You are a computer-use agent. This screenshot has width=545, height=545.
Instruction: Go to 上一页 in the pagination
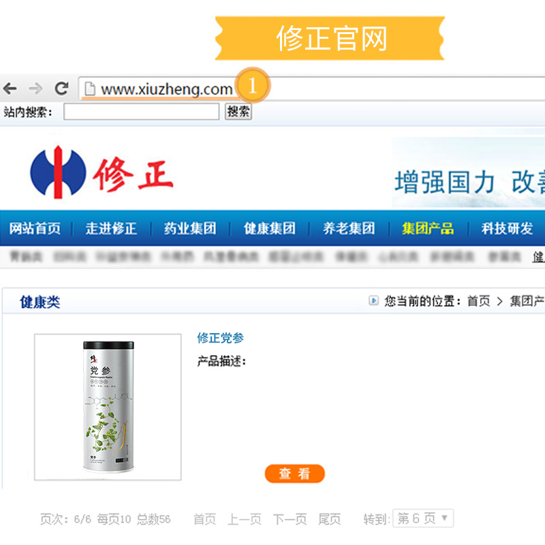[245, 519]
